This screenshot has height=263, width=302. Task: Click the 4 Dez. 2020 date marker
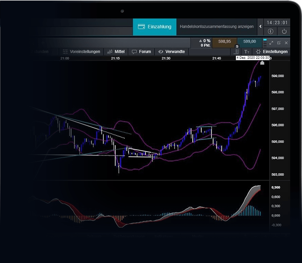point(252,58)
